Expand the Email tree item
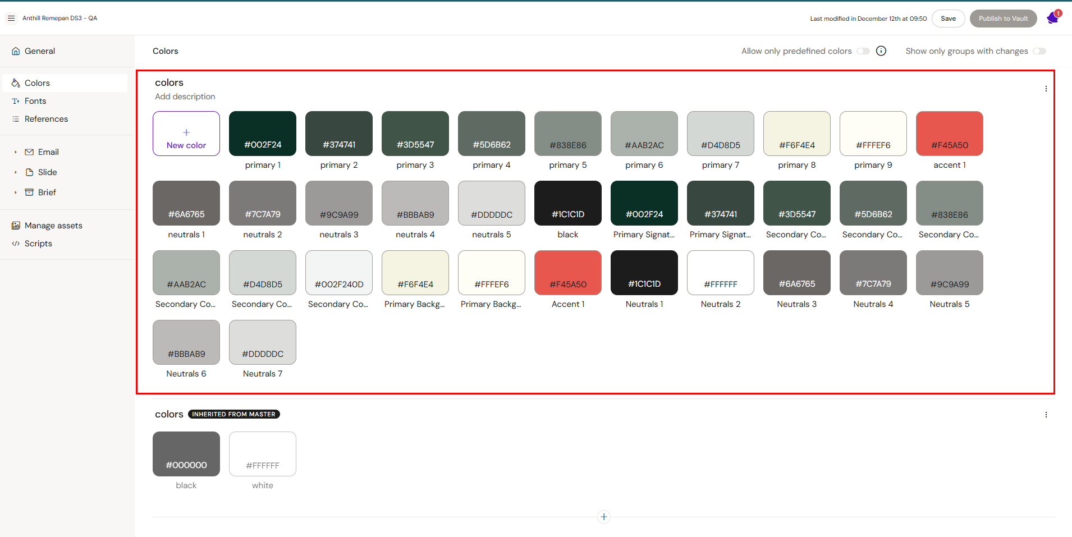This screenshot has width=1072, height=537. point(16,152)
